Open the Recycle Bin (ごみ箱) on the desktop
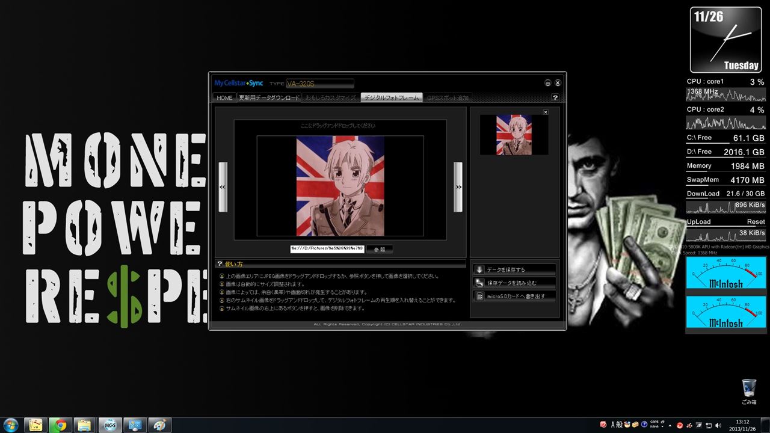 pyautogui.click(x=749, y=392)
